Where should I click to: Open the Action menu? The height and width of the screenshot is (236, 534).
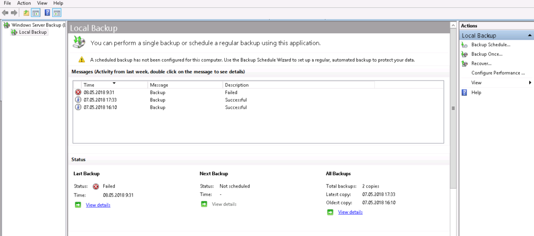24,3
